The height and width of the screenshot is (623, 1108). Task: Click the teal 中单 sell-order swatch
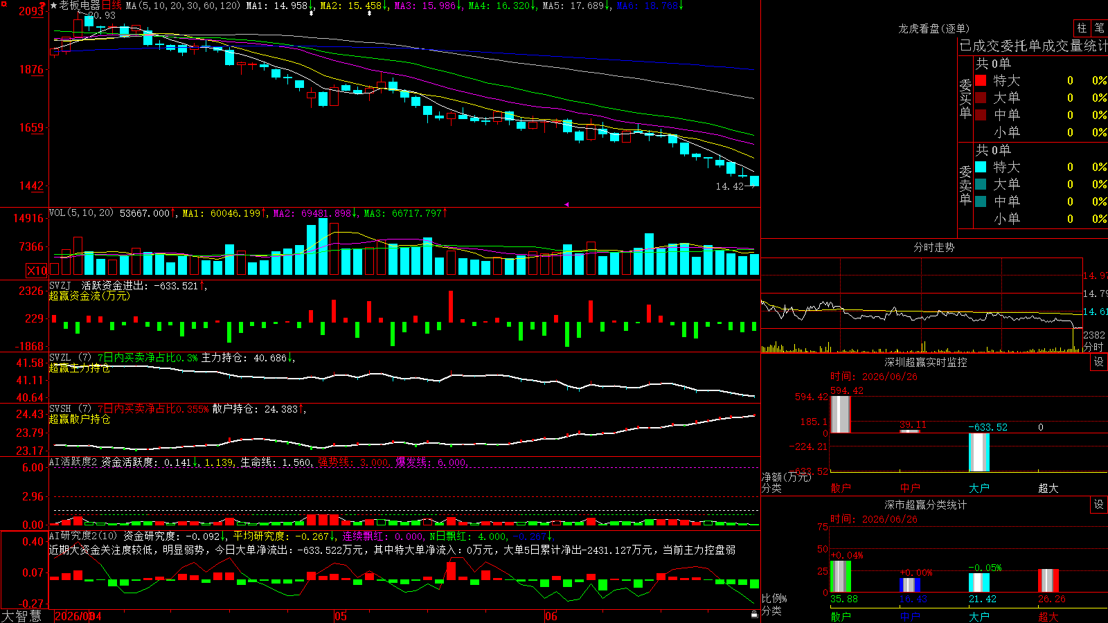(981, 201)
